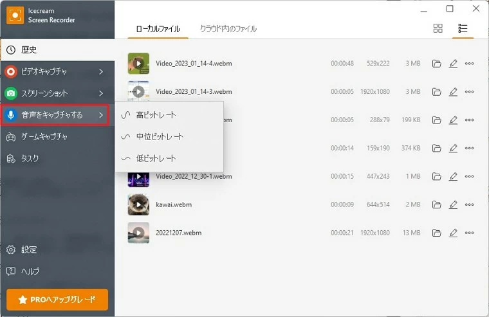The width and height of the screenshot is (489, 317).
Task: Switch to grid view layout icon
Action: (x=438, y=28)
